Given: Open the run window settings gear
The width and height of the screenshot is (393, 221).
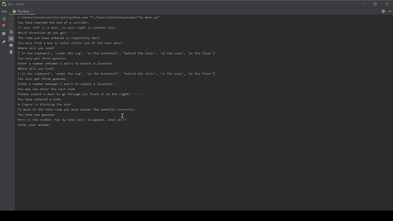Looking at the screenshot, I should (383, 11).
